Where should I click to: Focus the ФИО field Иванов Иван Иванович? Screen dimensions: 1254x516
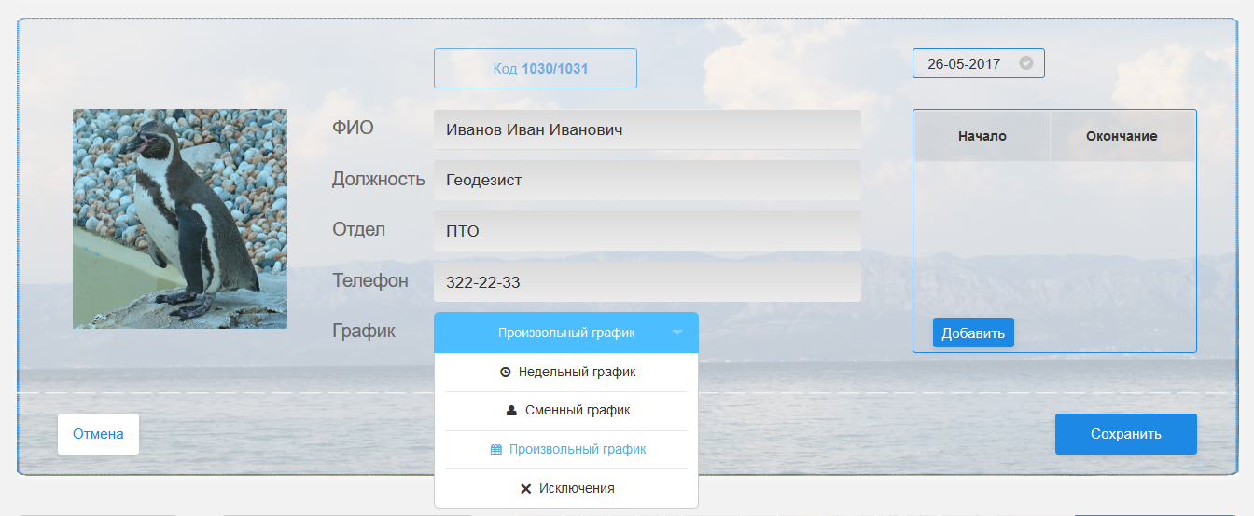coord(648,129)
